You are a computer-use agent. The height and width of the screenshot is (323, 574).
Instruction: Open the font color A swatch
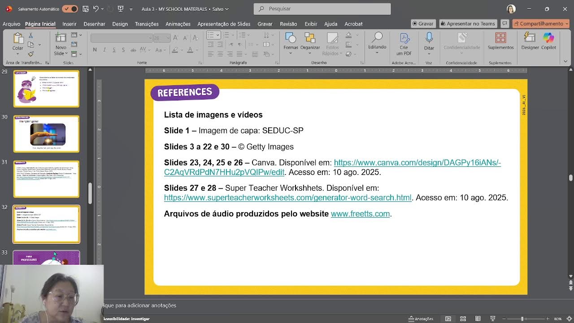coord(190,50)
